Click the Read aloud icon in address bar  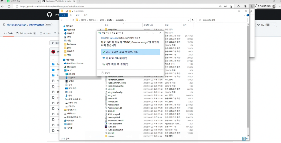(220, 6)
